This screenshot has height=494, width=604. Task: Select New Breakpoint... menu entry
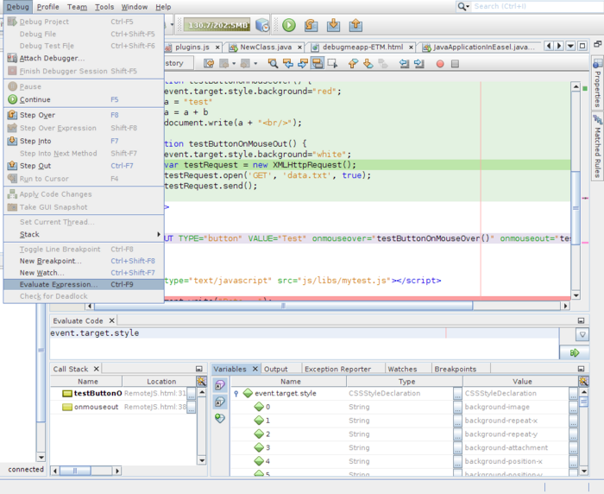pos(84,261)
